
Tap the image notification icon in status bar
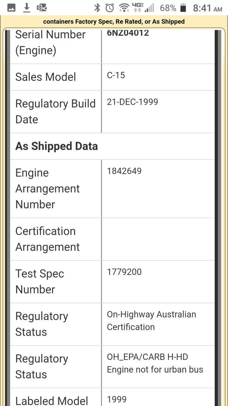click(11, 8)
